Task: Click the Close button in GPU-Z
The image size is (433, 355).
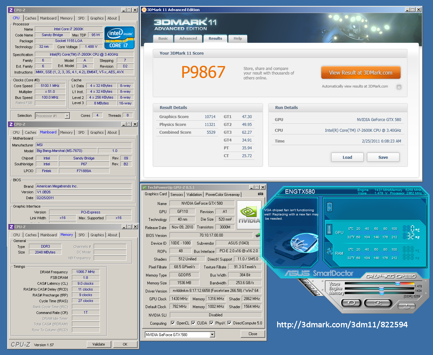Action: (253, 334)
